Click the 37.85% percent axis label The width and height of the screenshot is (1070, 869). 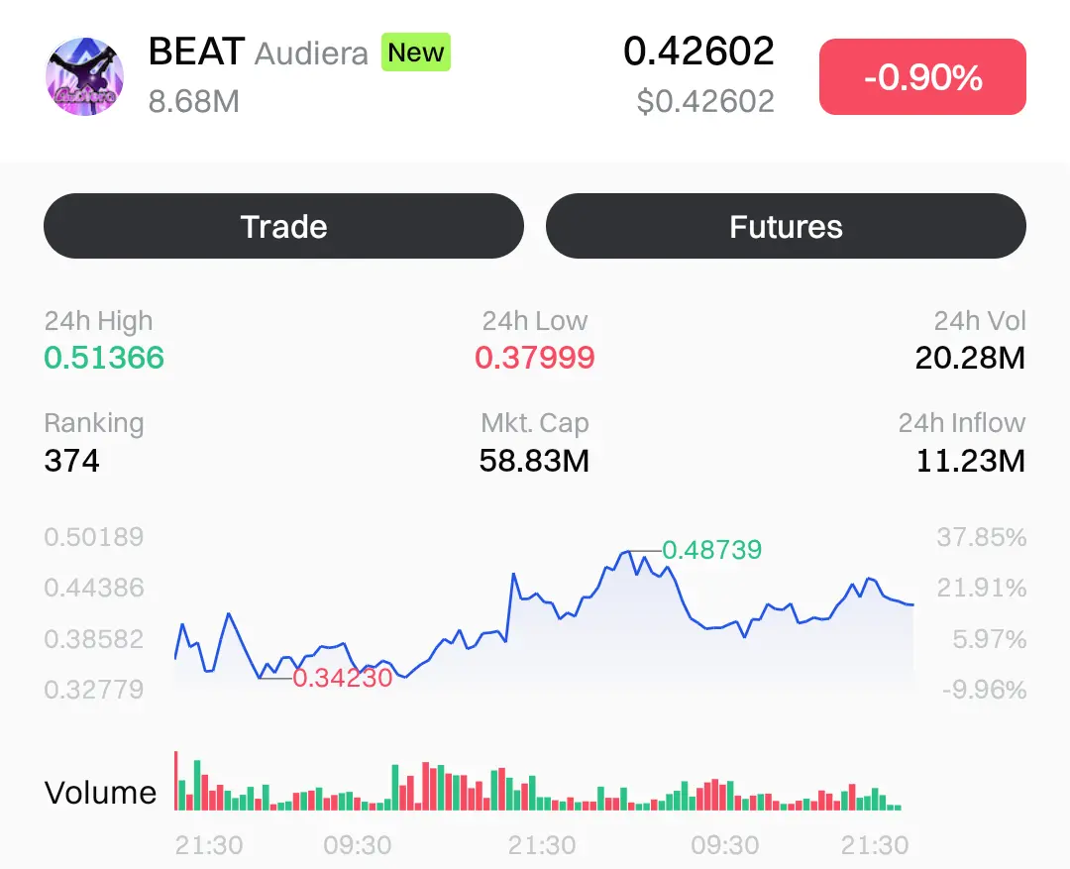point(981,538)
